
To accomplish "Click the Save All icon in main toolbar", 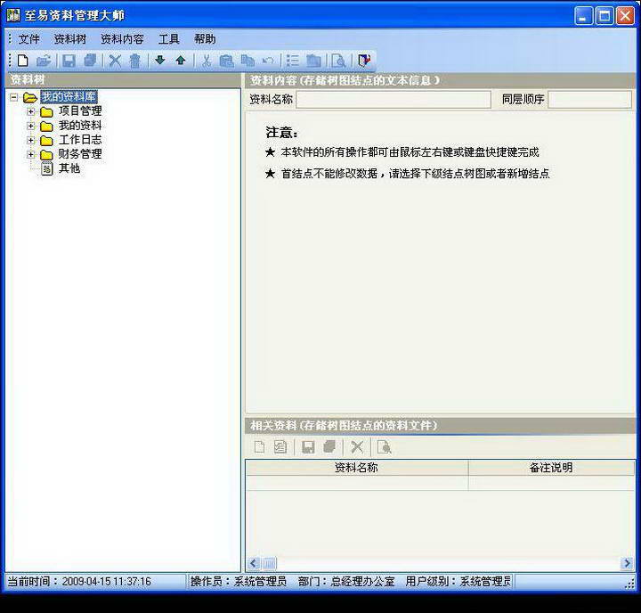I will click(90, 61).
